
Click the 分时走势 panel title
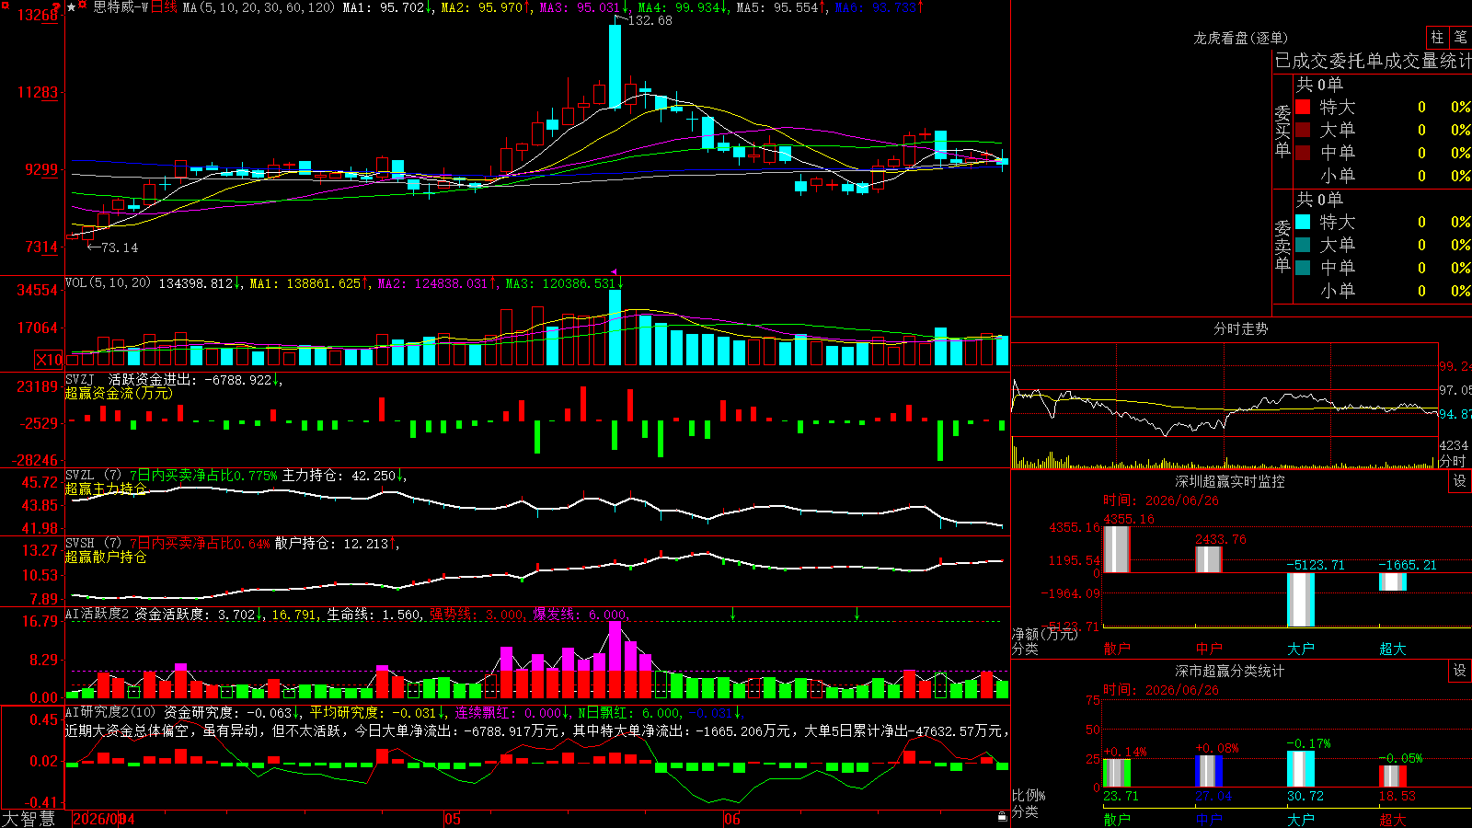pos(1240,328)
